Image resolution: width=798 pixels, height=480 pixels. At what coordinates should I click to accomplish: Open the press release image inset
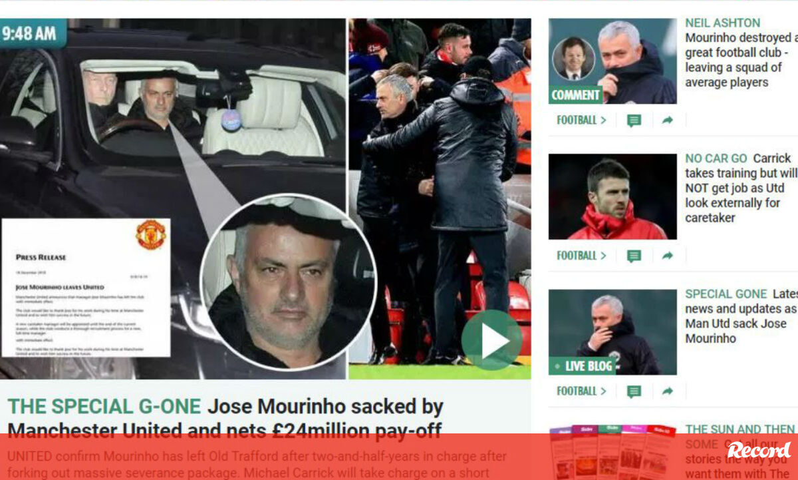click(x=86, y=288)
